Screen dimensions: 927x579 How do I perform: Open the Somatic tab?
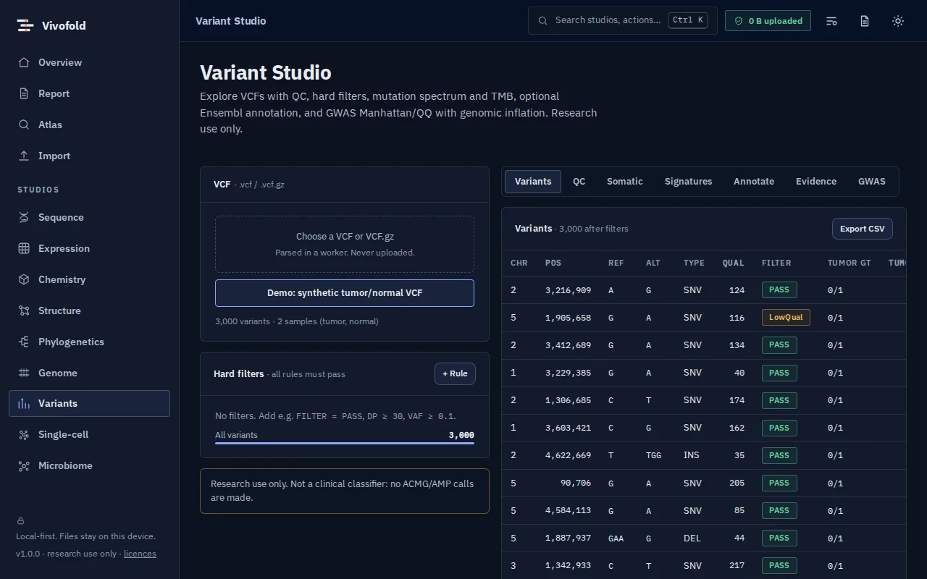624,182
